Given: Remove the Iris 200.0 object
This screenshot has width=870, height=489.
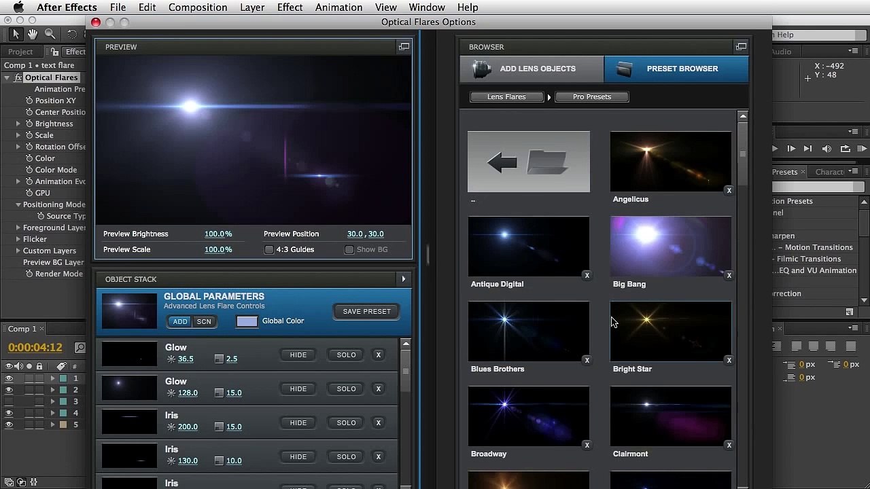Looking at the screenshot, I should pos(379,422).
